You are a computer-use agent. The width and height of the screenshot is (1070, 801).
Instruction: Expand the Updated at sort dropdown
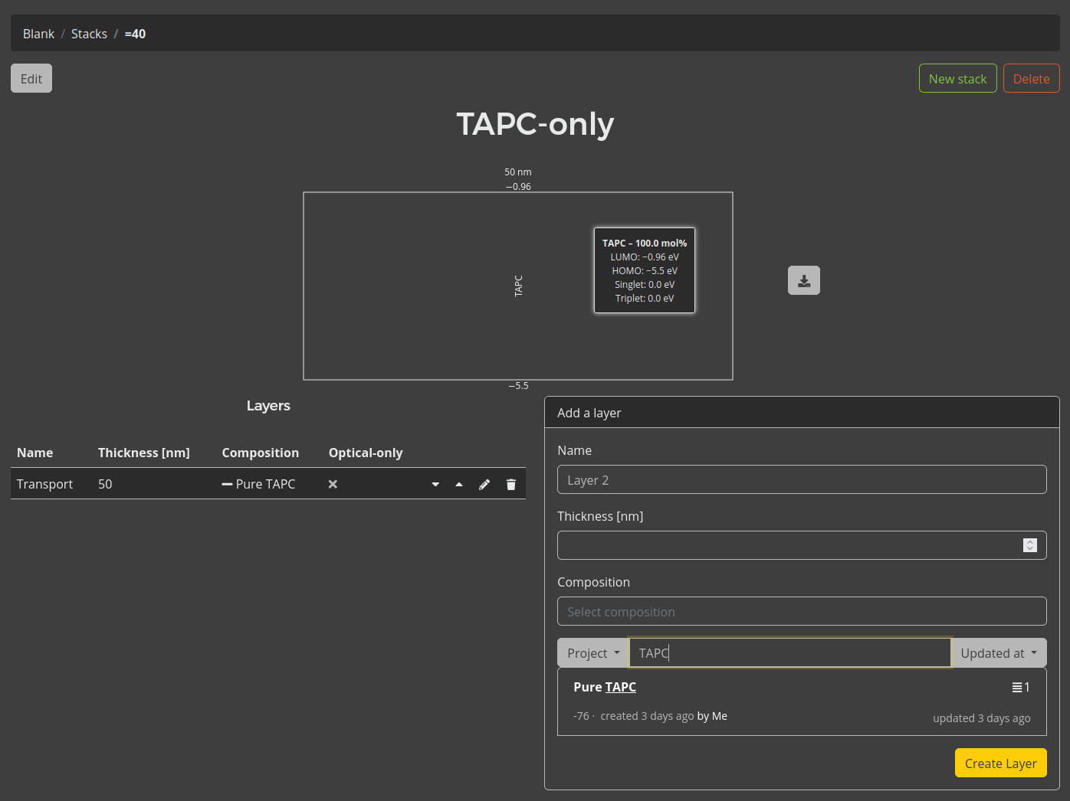pyautogui.click(x=998, y=653)
